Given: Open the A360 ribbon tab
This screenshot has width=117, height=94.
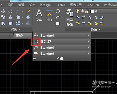Looking at the screenshot, I should tap(61, 5).
